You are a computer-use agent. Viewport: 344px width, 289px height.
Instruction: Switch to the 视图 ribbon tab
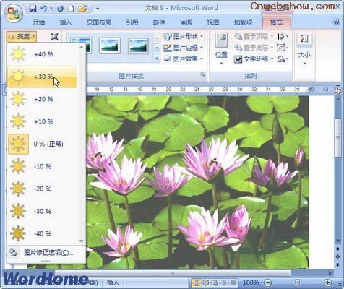[x=213, y=22]
